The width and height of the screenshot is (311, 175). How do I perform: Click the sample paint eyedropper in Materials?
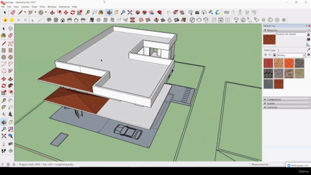[309, 50]
